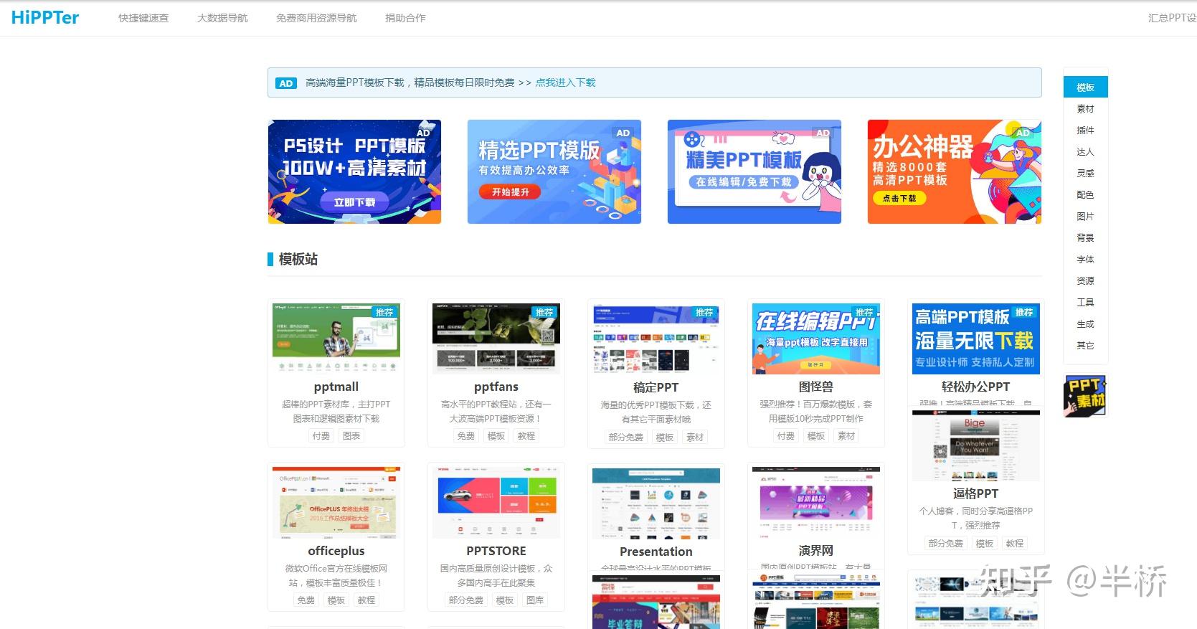Jump to 工具 in the right sidebar
The height and width of the screenshot is (629, 1197).
tap(1085, 303)
